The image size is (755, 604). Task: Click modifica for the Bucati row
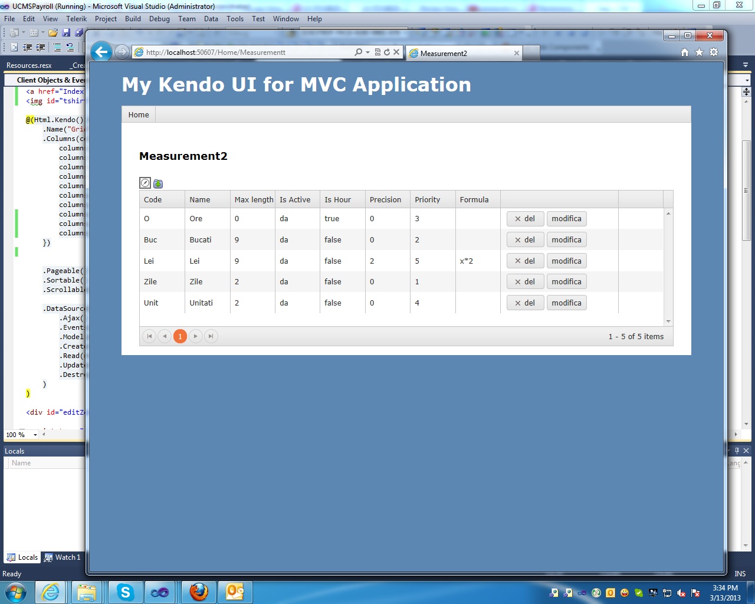click(x=566, y=240)
